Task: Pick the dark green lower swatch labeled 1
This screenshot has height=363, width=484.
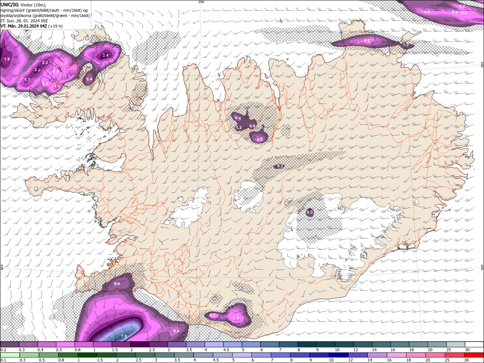Action: [87, 355]
